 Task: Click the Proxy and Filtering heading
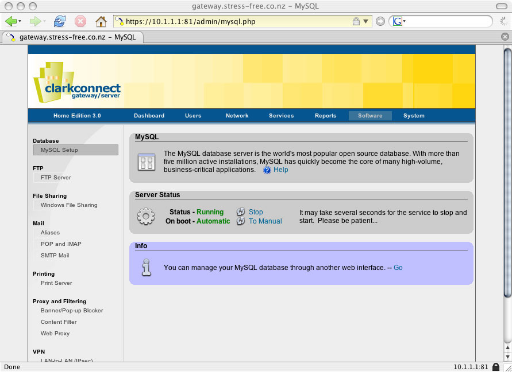click(59, 301)
